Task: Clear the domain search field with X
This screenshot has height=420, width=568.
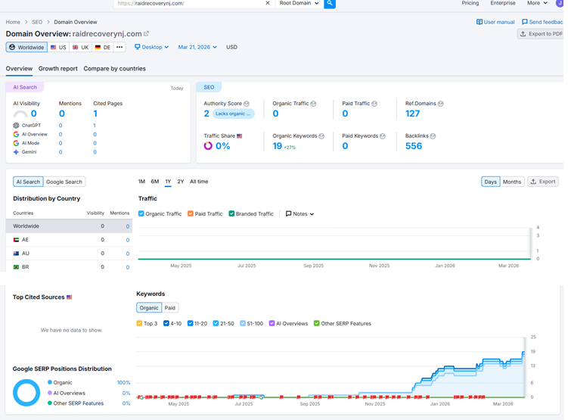Action: [268, 3]
